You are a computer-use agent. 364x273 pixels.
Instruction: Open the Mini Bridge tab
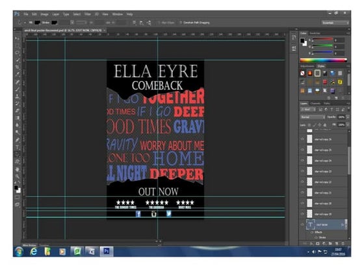(29, 245)
